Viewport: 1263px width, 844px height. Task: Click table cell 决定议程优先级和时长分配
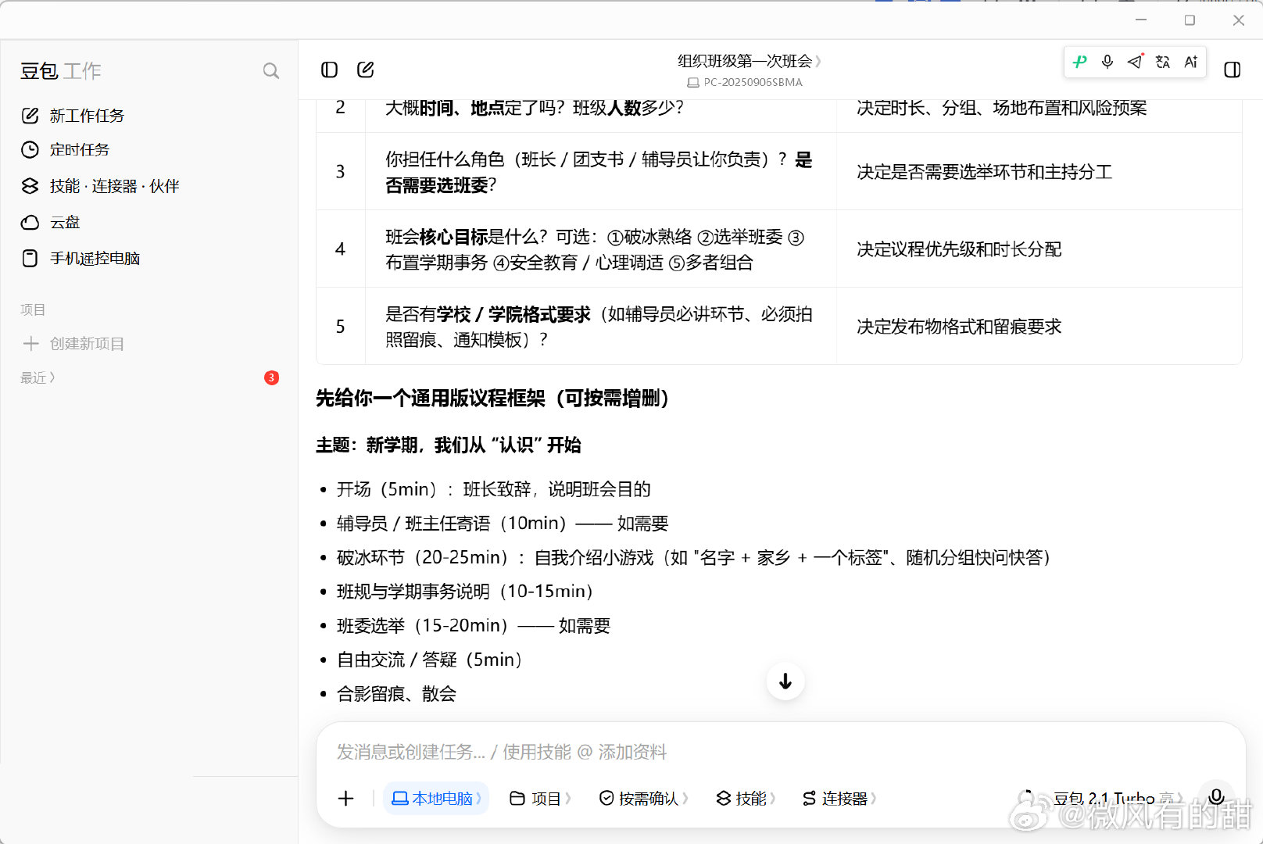pyautogui.click(x=959, y=249)
